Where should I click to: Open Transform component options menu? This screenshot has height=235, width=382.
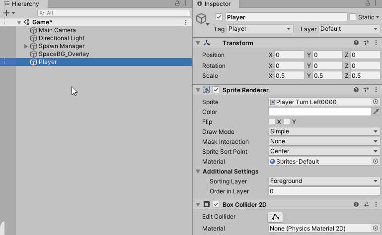[x=376, y=43]
